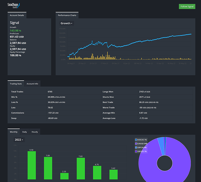The height and width of the screenshot is (182, 201).
Task: Open the Account Details tab
Action: pos(17,15)
